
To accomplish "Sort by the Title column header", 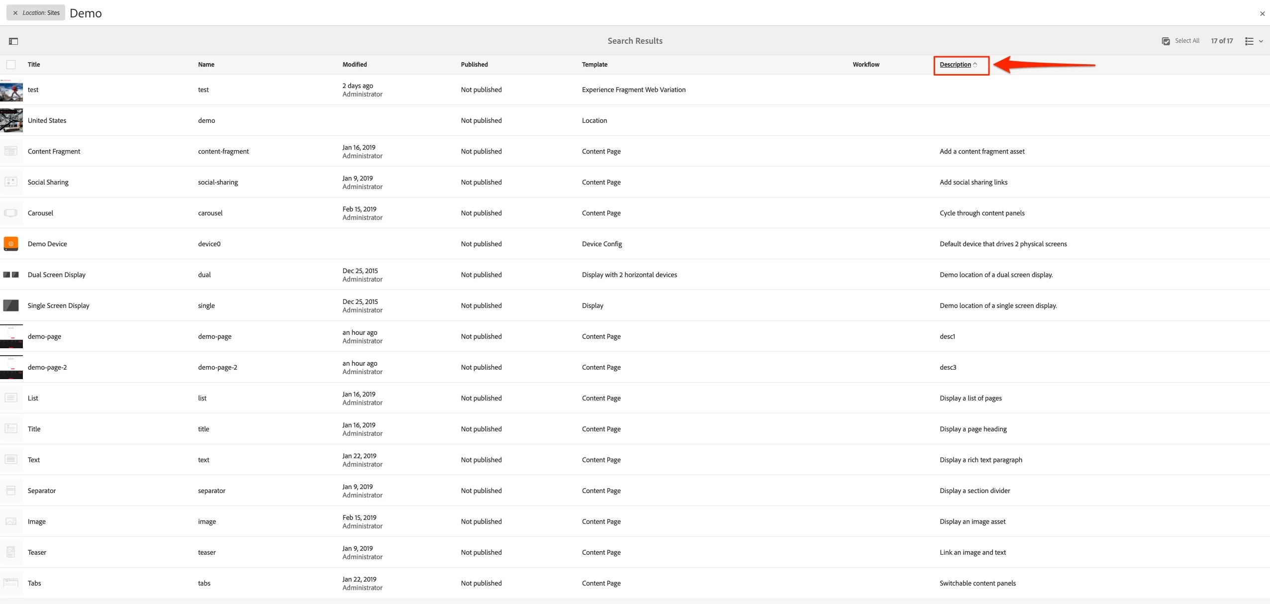I will (x=34, y=65).
